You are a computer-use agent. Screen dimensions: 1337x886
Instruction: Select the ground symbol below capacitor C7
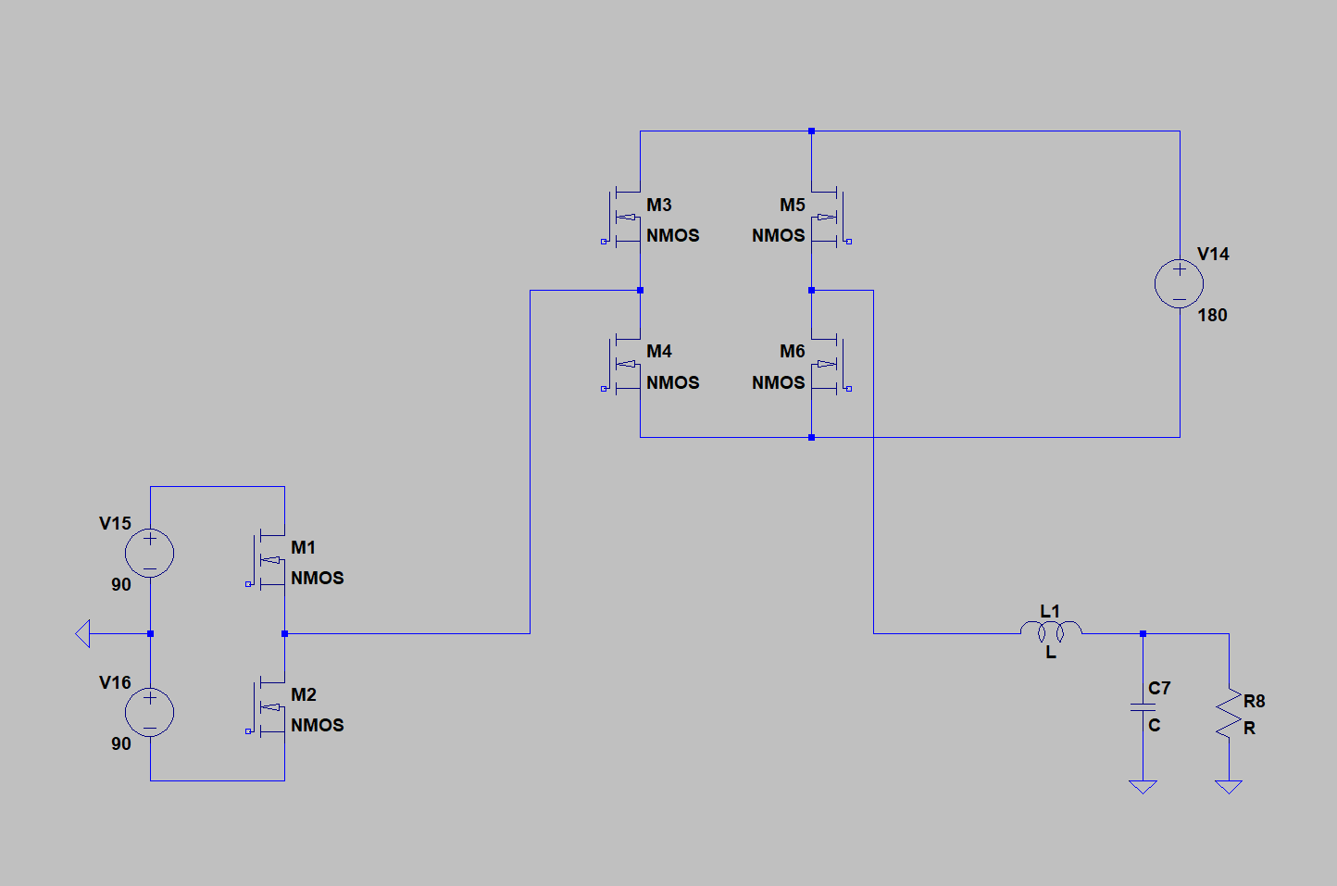coord(1143,786)
